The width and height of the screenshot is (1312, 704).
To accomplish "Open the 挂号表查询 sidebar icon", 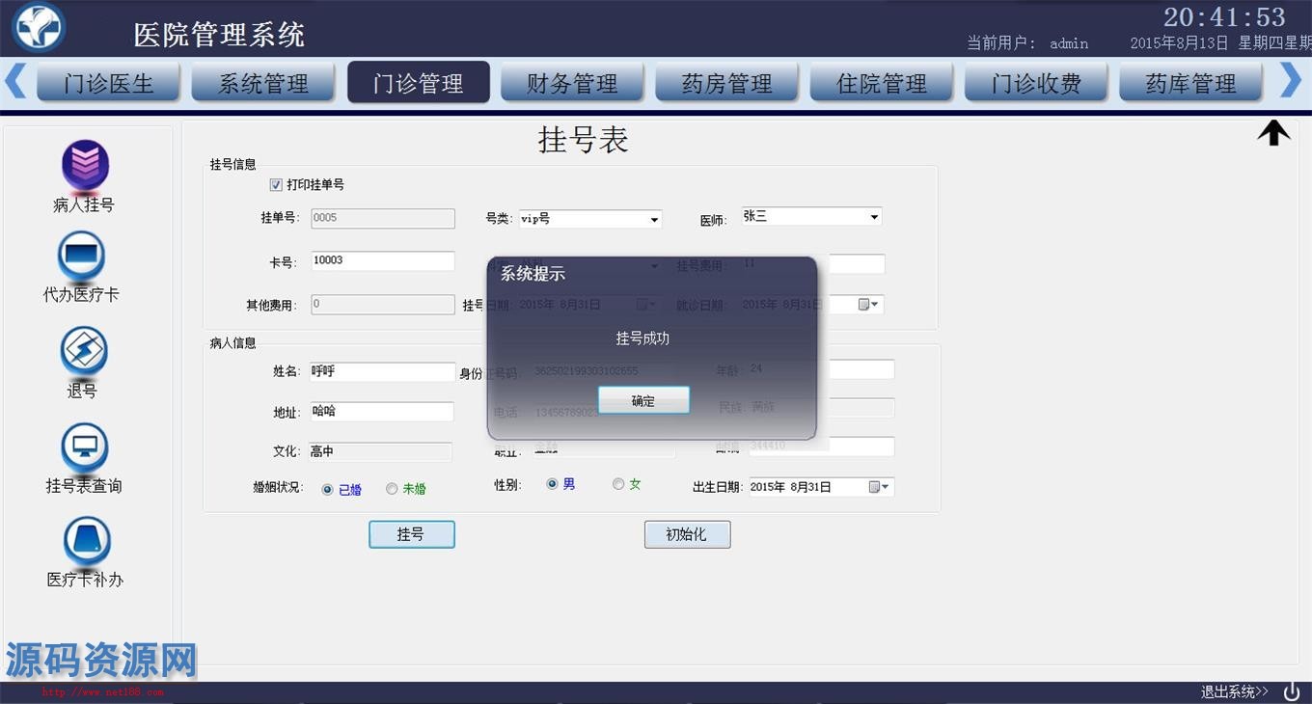I will pos(84,447).
